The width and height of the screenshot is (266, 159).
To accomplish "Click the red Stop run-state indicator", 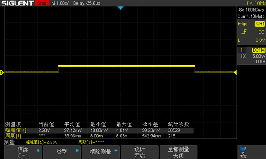I will (x=42, y=3).
